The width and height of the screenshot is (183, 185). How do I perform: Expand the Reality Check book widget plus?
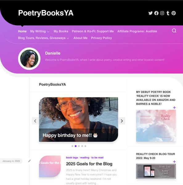[x=174, y=108]
